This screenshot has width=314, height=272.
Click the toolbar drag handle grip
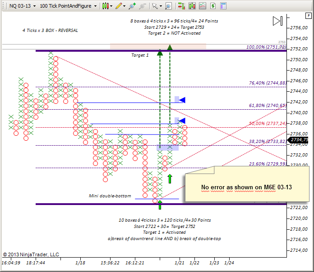4,6
